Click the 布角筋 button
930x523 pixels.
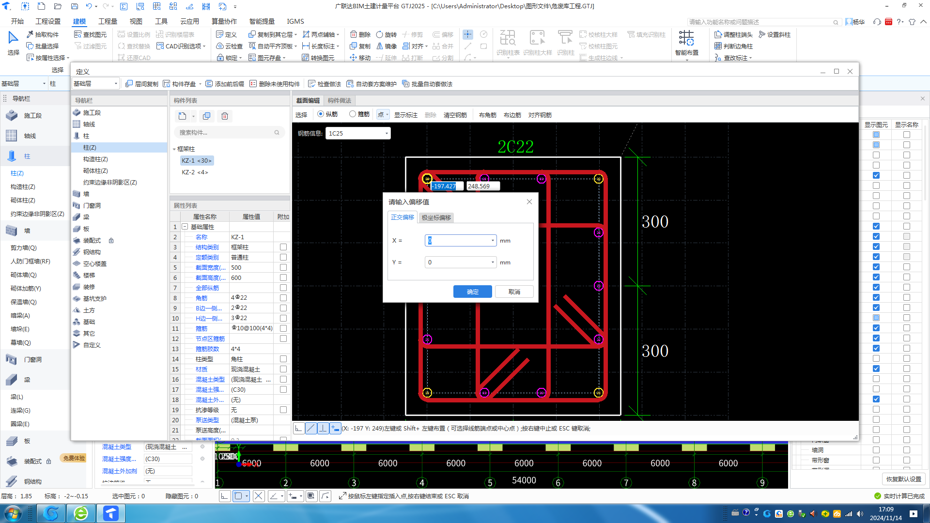coord(488,115)
